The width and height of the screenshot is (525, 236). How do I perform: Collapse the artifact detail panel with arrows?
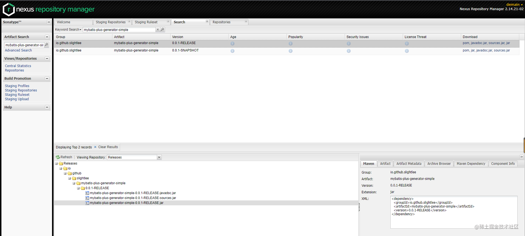[521, 157]
